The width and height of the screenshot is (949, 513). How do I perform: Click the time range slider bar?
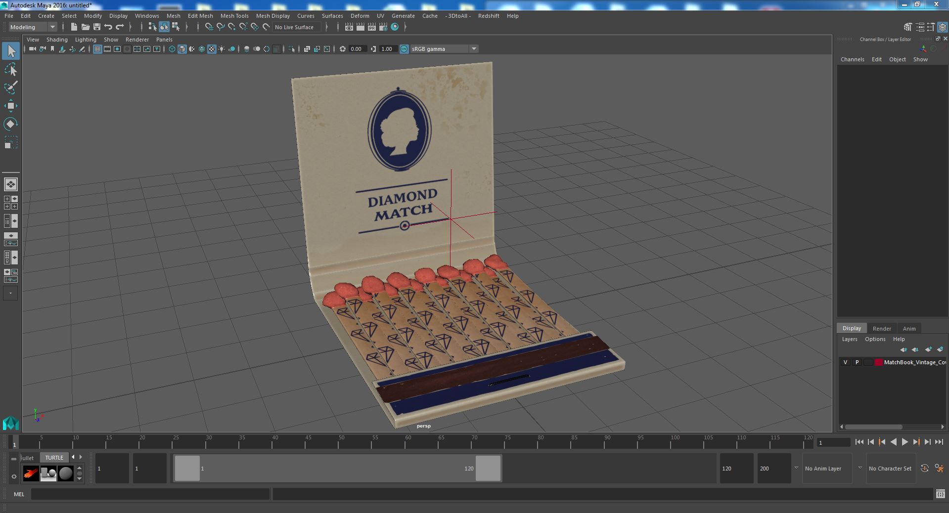(338, 469)
